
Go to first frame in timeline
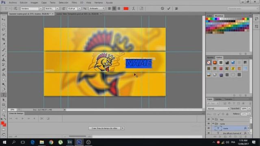pyautogui.click(x=11, y=118)
